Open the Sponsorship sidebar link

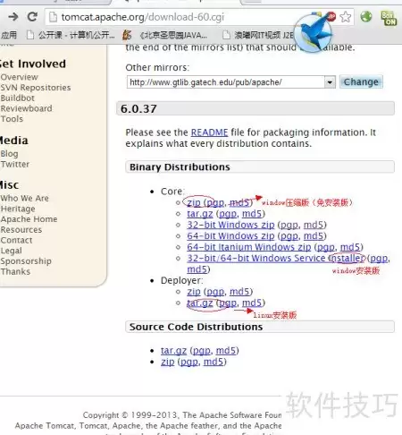26,261
